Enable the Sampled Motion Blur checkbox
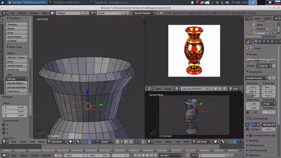This screenshot has width=281, height=158. pyautogui.click(x=250, y=136)
